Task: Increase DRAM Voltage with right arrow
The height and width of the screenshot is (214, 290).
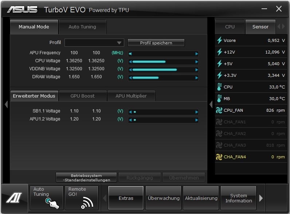Action: pos(197,78)
